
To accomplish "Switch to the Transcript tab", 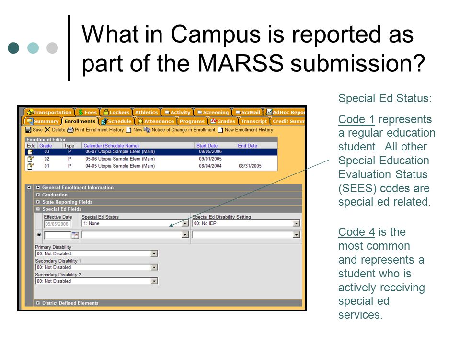I will coord(254,121).
